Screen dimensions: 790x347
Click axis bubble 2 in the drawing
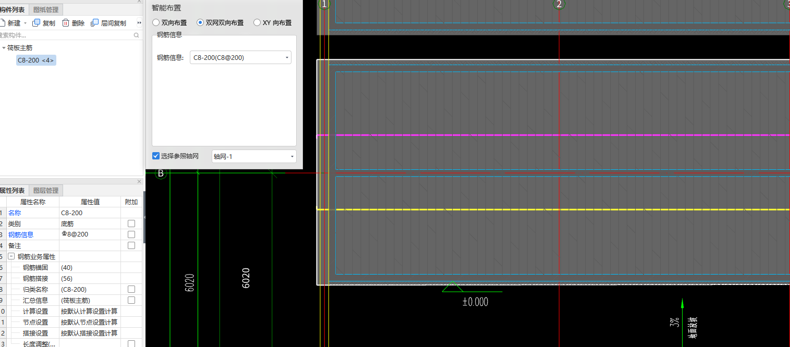coord(559,4)
